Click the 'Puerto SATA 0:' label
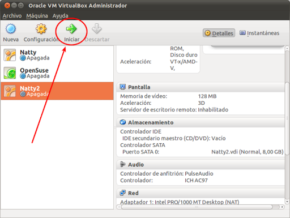290x218 pixels. pos(140,152)
